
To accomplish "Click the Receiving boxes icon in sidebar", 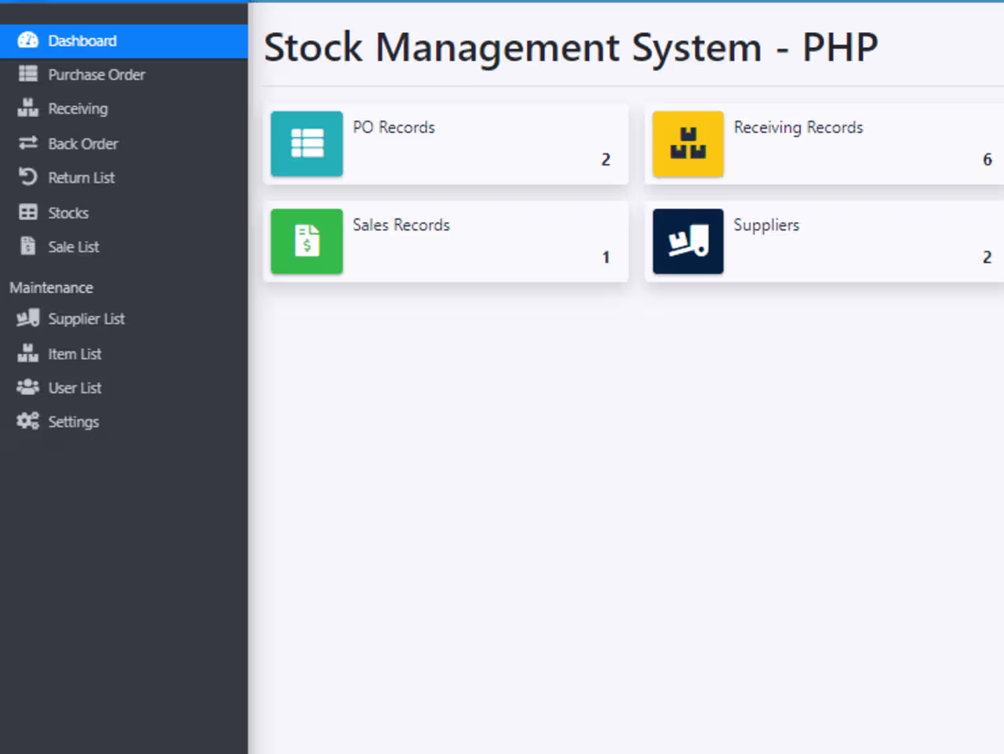I will (x=27, y=108).
